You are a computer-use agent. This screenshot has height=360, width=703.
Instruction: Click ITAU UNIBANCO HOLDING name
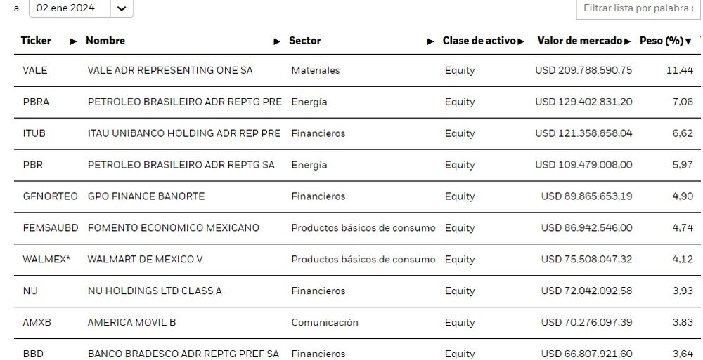coord(183,133)
